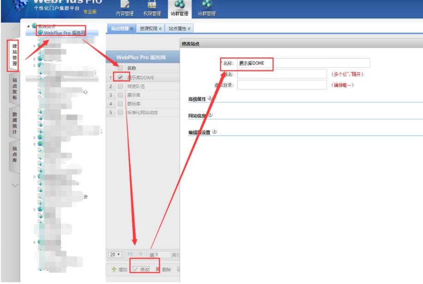The height and width of the screenshot is (284, 423).
Task: Click the (确保唯一) hint text
Action: coord(342,85)
